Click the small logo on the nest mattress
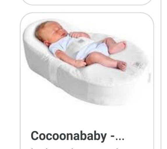This screenshot has width=167, height=149. pyautogui.click(x=138, y=64)
